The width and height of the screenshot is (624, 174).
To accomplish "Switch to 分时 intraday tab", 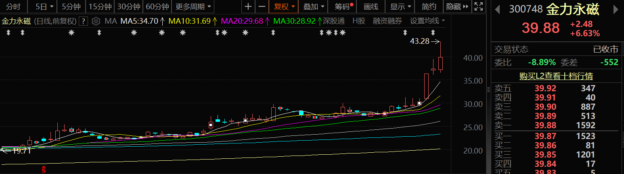I will [x=13, y=6].
